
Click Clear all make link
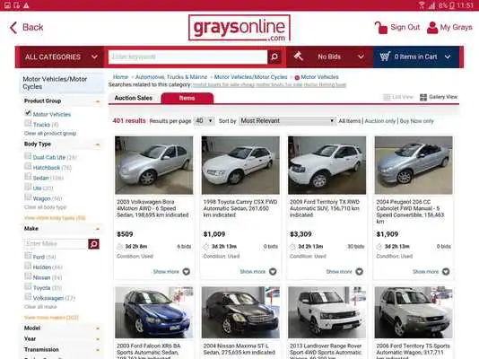pos(40,307)
